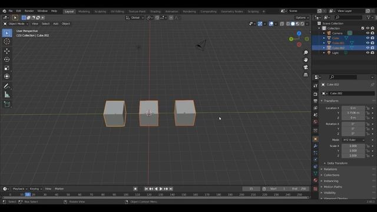This screenshot has width=377, height=212.
Task: Jump to the last frame
Action: coord(171,189)
